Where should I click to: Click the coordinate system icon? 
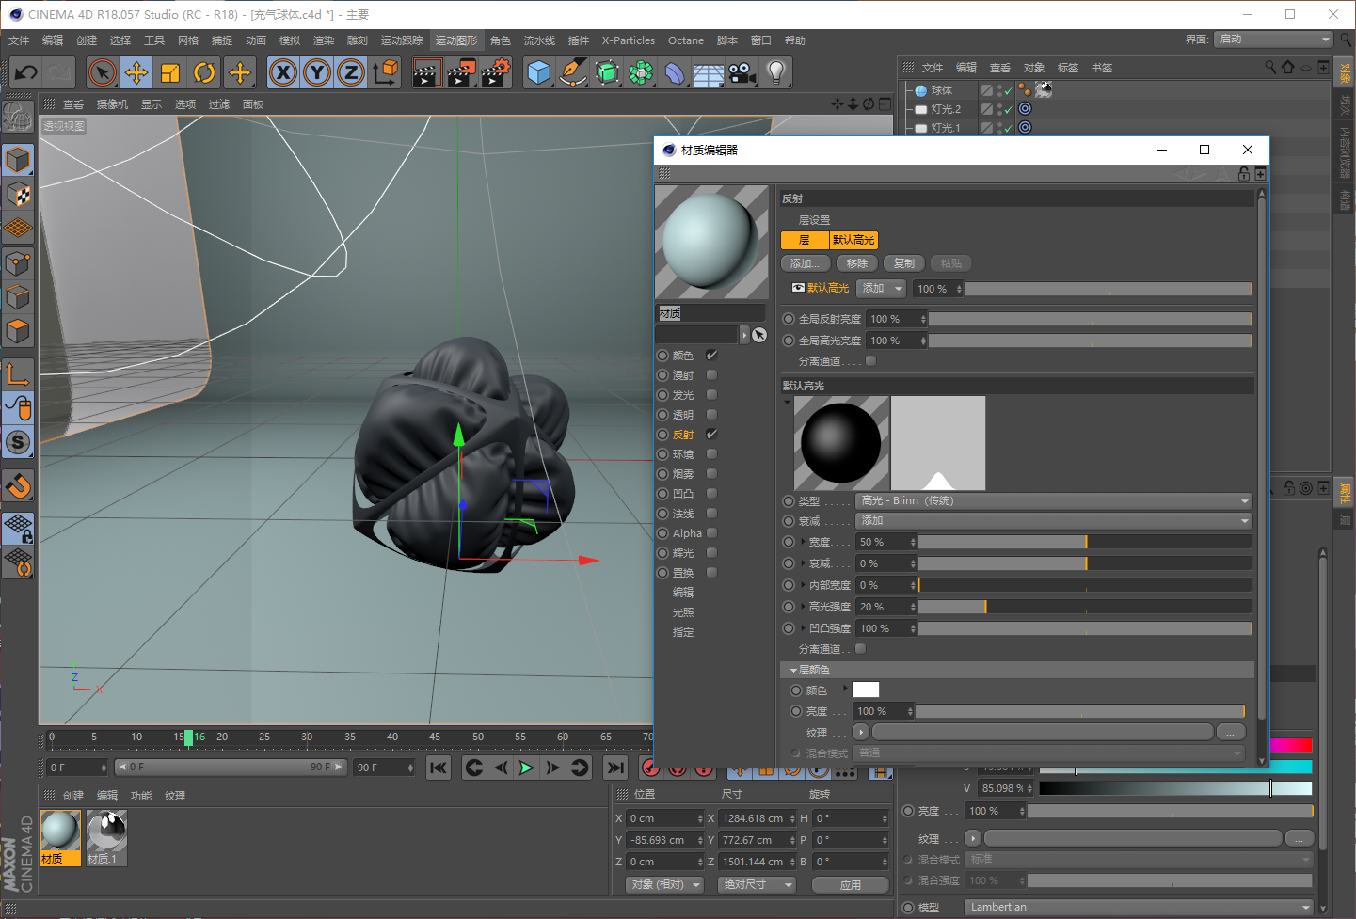385,72
